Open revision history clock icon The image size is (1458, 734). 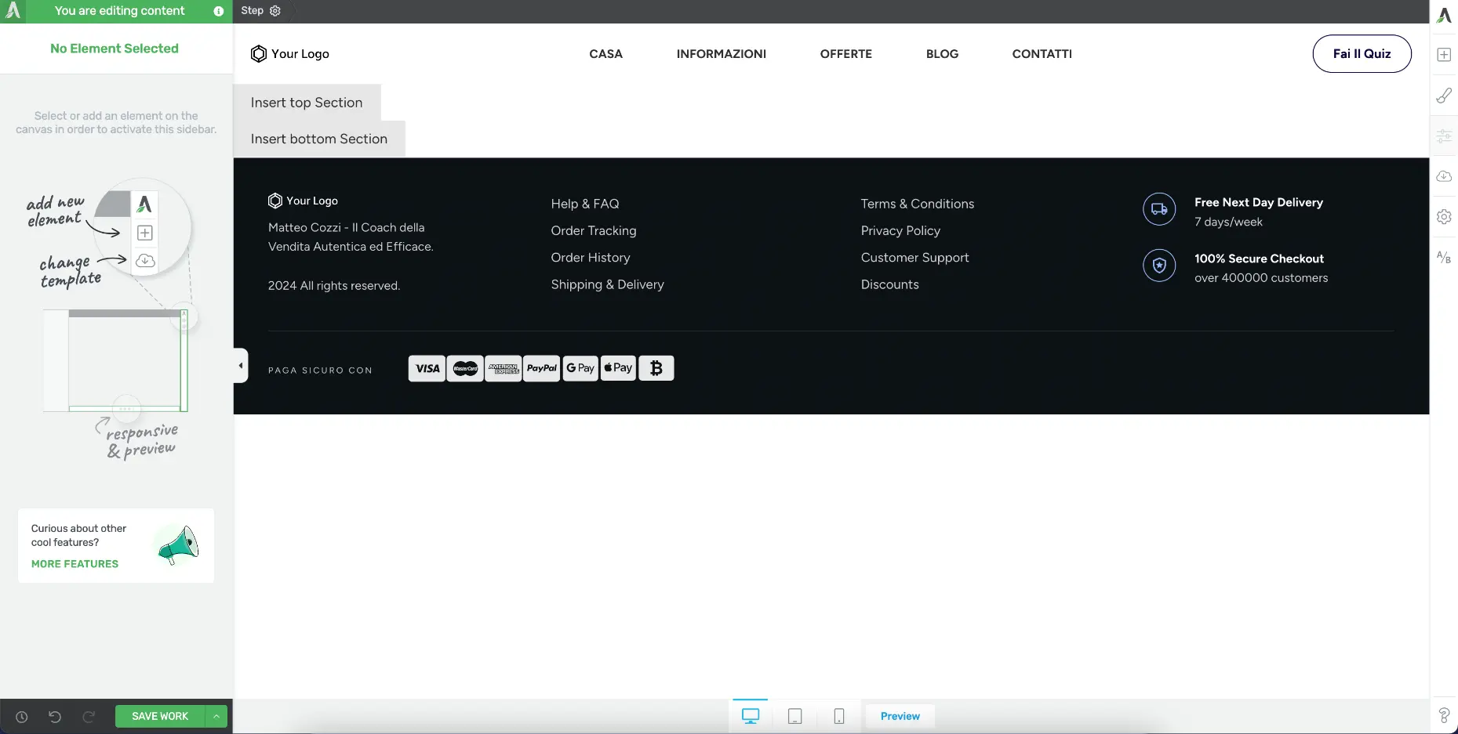click(22, 717)
